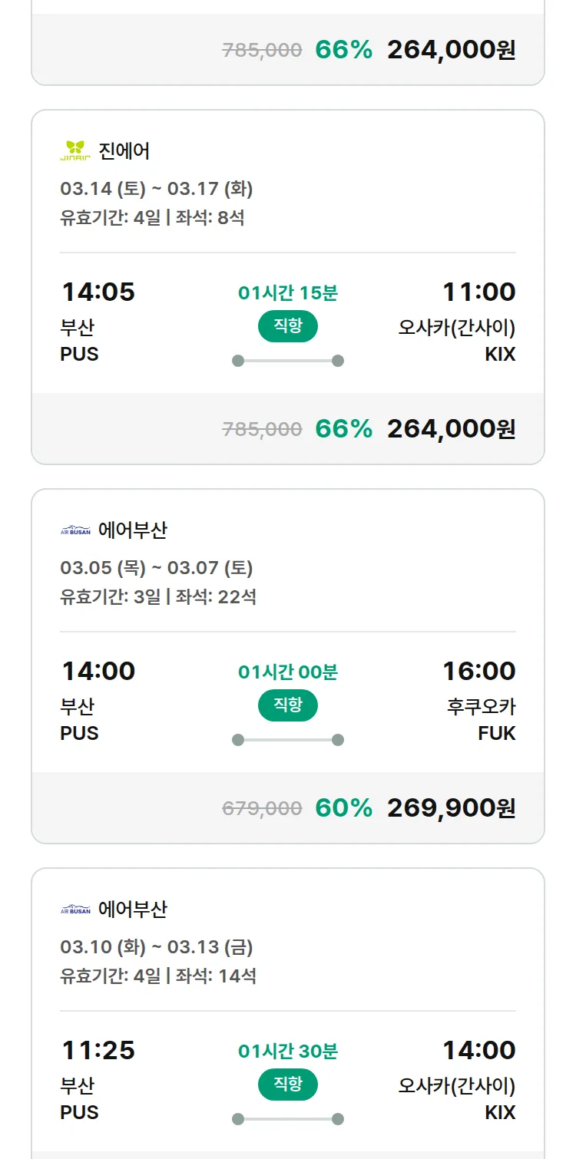
Task: Click Jin Air route line between airports
Action: [288, 361]
